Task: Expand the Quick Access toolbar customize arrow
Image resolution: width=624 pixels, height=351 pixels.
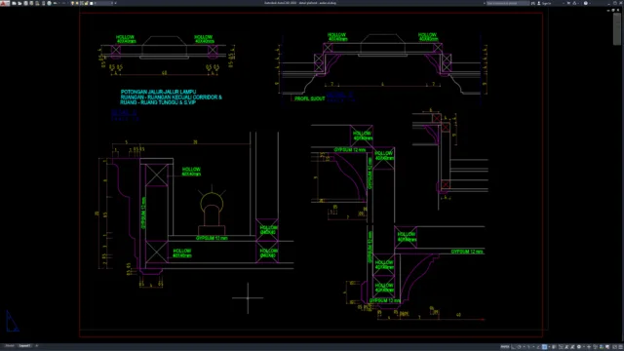Action: [x=115, y=3]
